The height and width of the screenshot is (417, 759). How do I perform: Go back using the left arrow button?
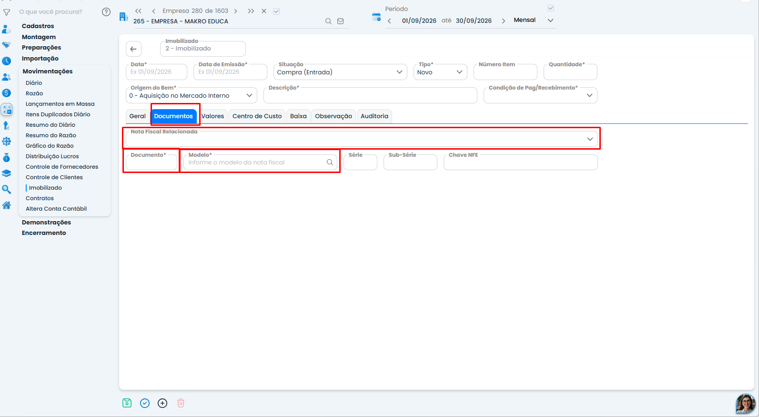(133, 49)
